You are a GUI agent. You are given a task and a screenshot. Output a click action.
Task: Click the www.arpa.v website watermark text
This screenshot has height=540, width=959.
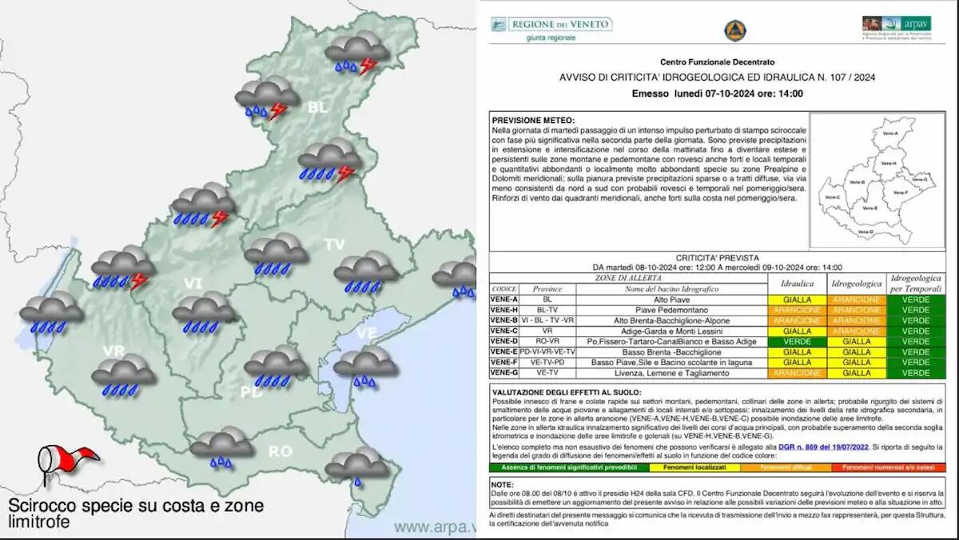[x=434, y=527]
